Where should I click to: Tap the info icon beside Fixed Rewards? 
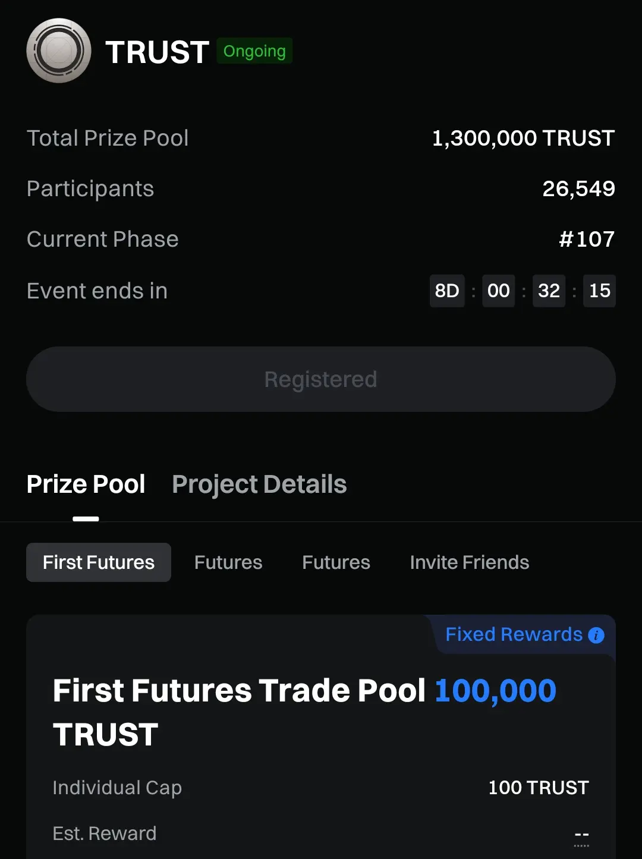coord(596,635)
